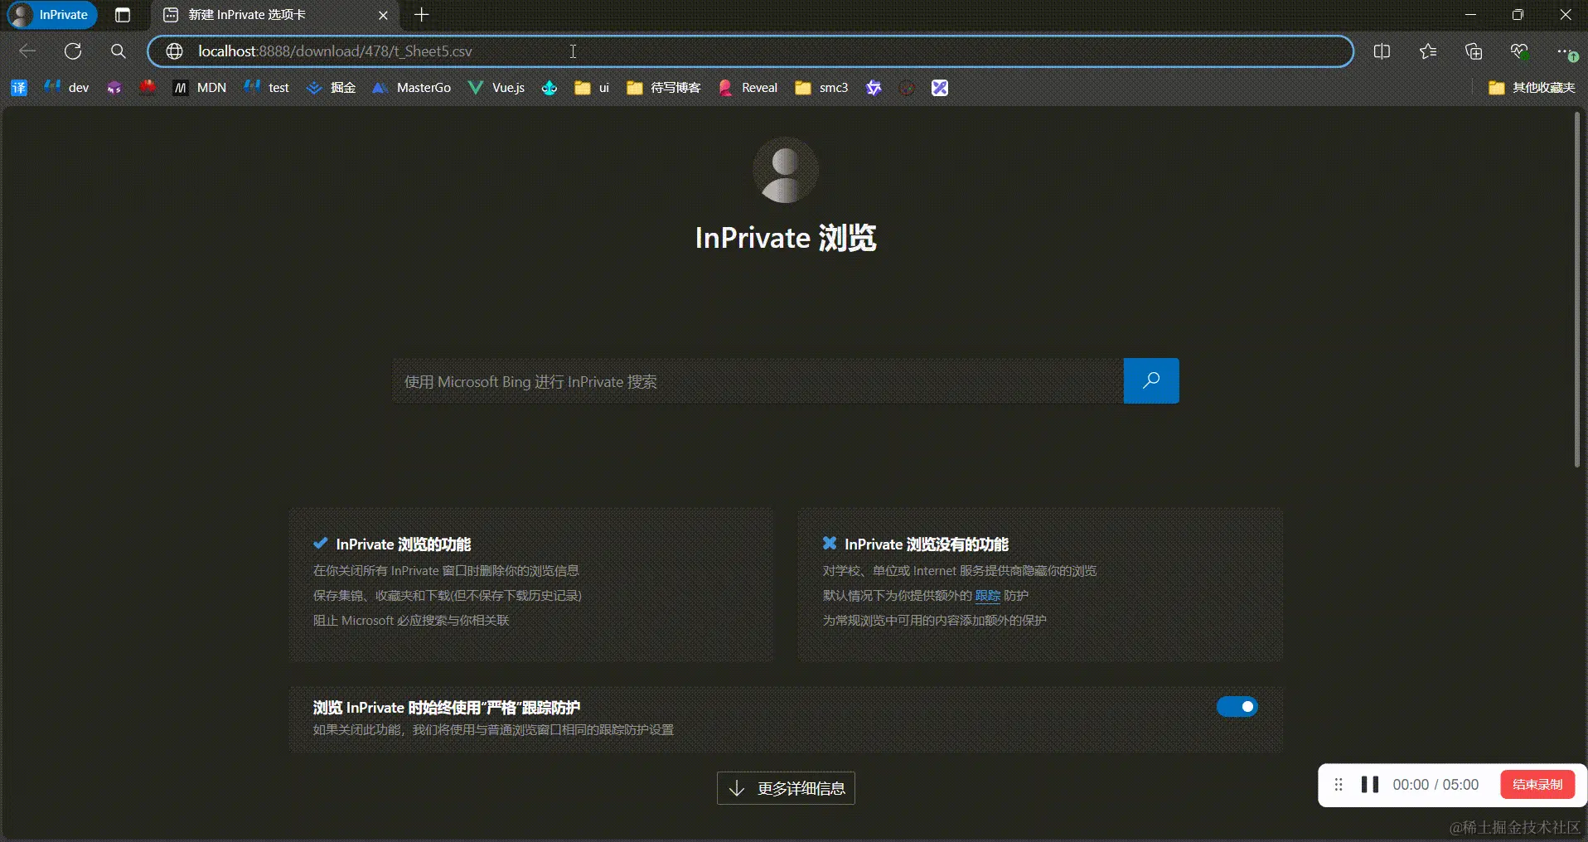Screen dimensions: 1588x842
Task: Click the InPrivate profile badge
Action: [x=51, y=15]
